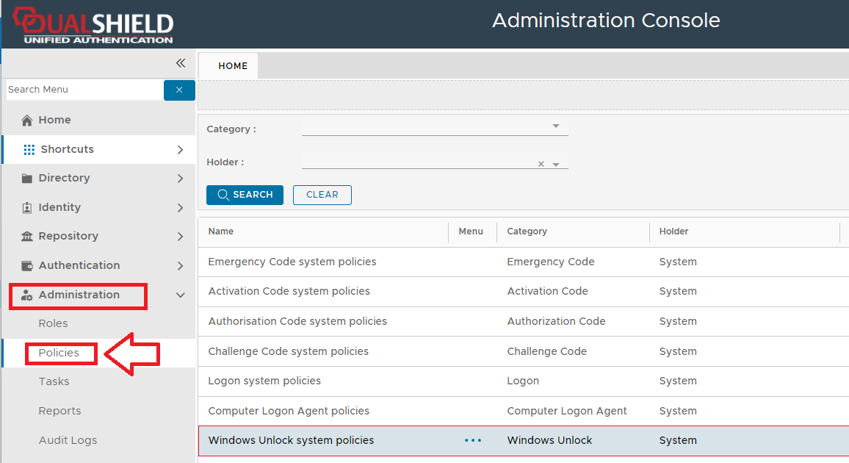Viewport: 849px width, 463px height.
Task: Expand the Shortcuts submenu arrow
Action: tap(181, 149)
